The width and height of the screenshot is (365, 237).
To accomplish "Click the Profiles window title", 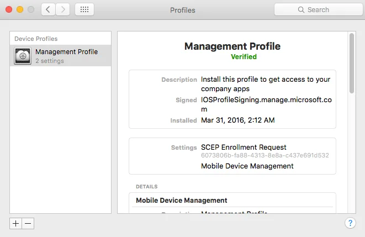I will click(182, 10).
